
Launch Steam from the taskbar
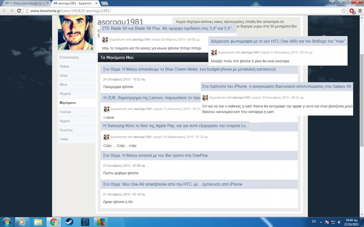70,222
